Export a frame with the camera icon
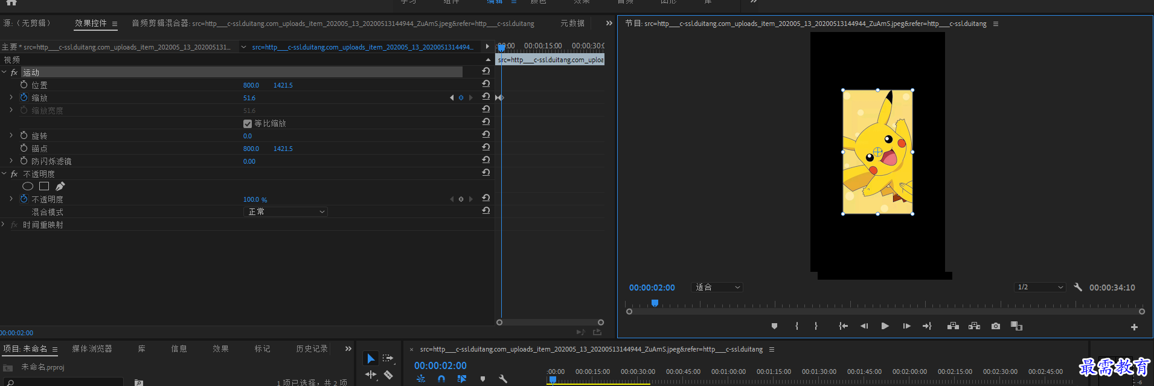The image size is (1154, 386). [996, 326]
